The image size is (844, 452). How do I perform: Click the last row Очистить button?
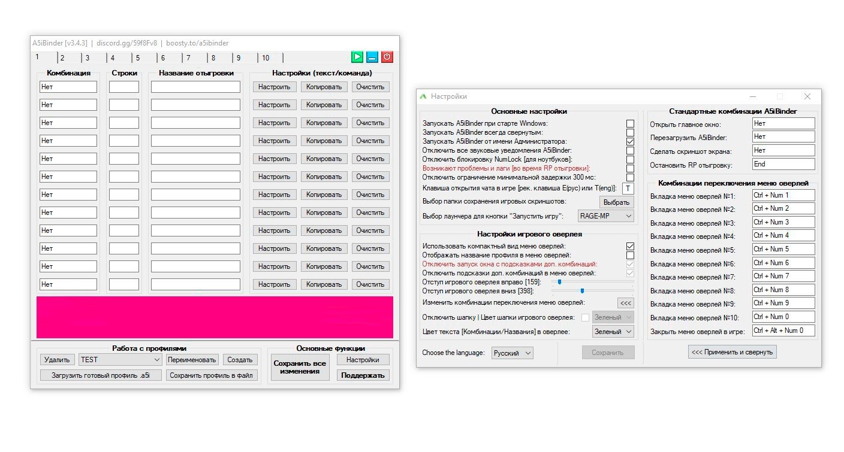point(370,284)
